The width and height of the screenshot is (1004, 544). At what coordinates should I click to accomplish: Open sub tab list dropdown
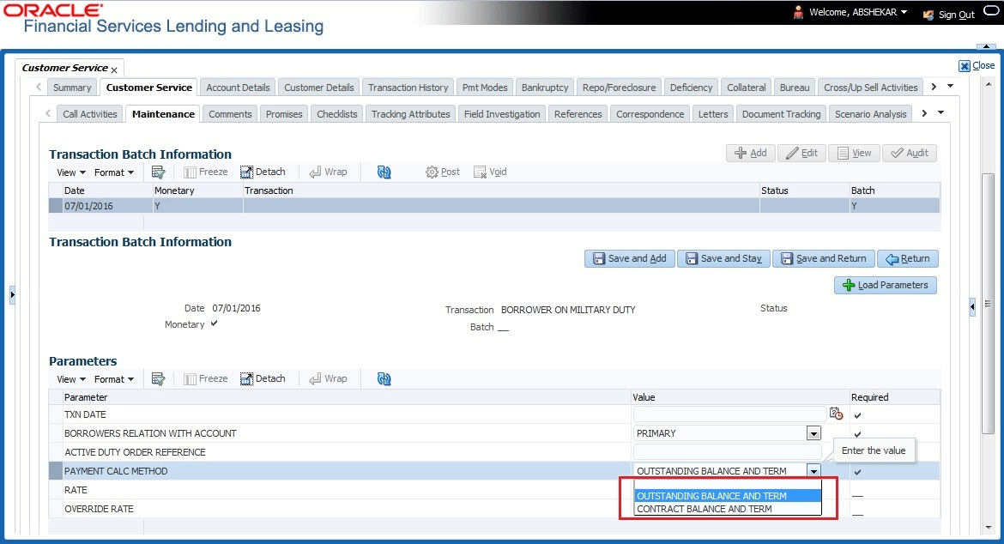click(x=940, y=112)
